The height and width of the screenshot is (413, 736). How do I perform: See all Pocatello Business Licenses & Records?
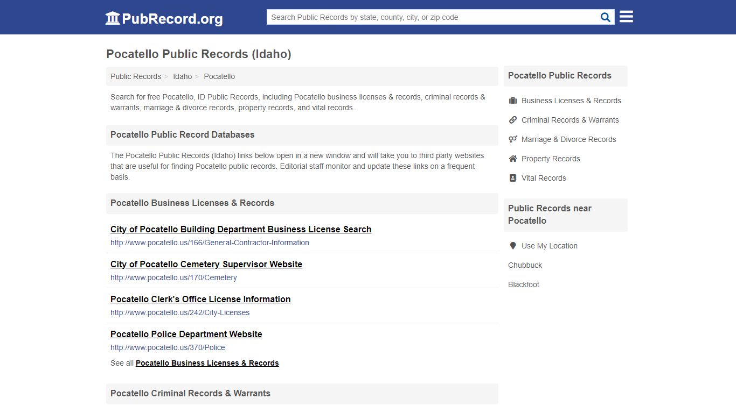pos(207,363)
